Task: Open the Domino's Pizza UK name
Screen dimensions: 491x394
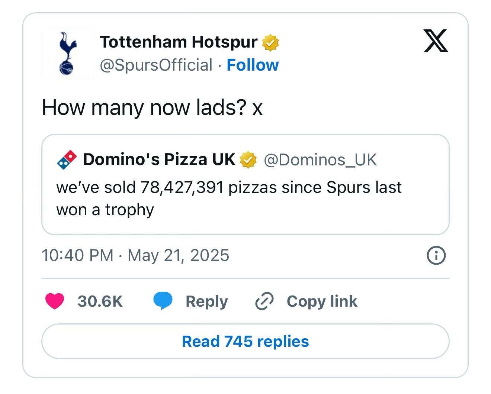Action: coord(159,159)
